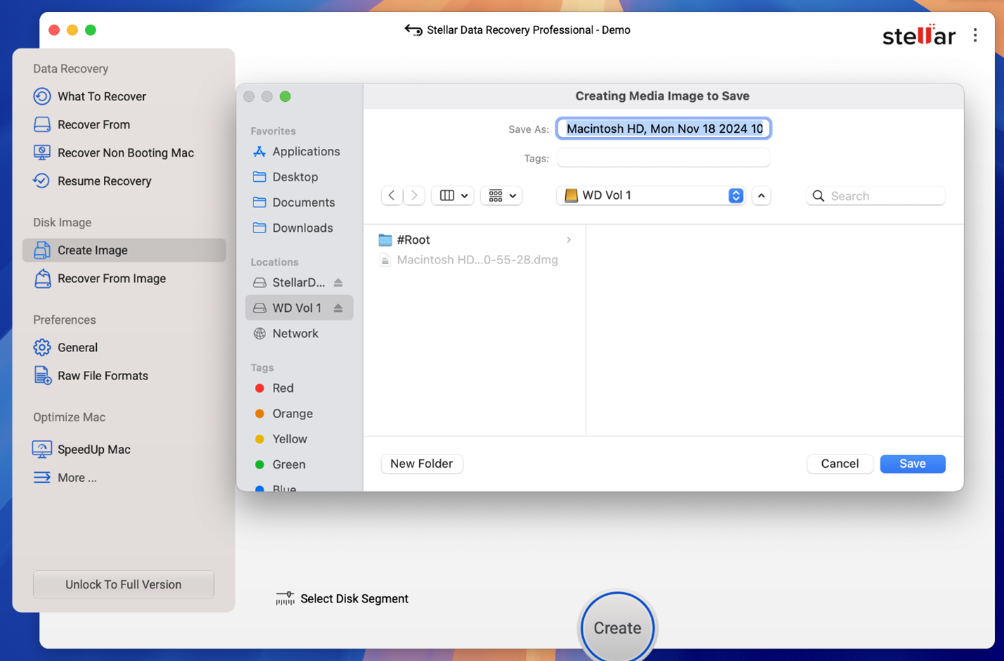This screenshot has width=1004, height=661.
Task: Open Recover Non Booting Mac
Action: [114, 152]
